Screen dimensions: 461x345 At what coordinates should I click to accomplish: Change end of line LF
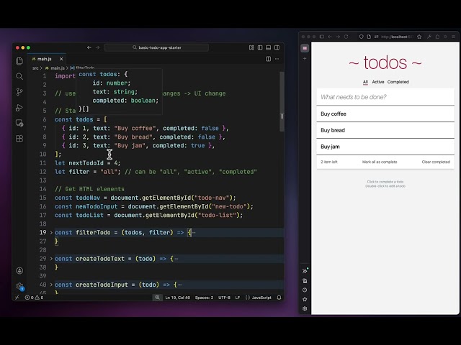pyautogui.click(x=238, y=298)
